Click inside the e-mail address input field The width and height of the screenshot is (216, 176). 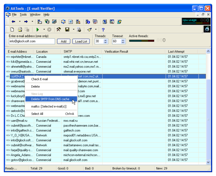point(32,41)
